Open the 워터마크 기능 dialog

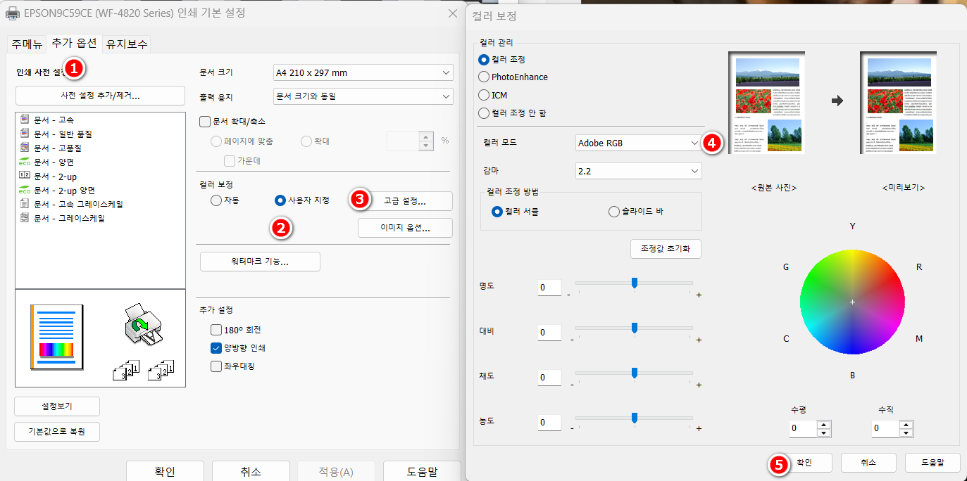pyautogui.click(x=259, y=261)
